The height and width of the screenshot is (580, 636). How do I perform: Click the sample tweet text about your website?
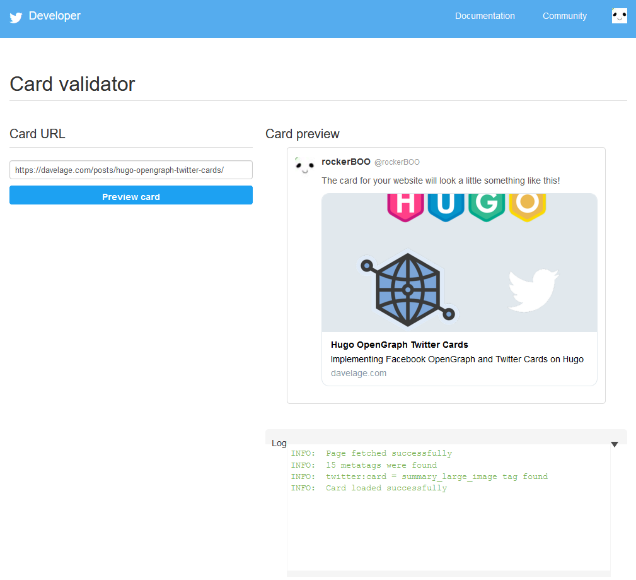tap(441, 181)
